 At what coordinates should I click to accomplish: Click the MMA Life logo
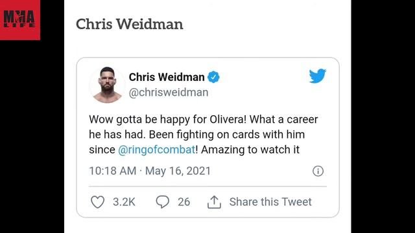(20, 20)
